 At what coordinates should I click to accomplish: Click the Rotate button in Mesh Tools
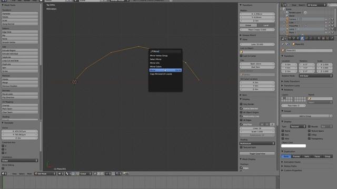pyautogui.click(x=19, y=17)
